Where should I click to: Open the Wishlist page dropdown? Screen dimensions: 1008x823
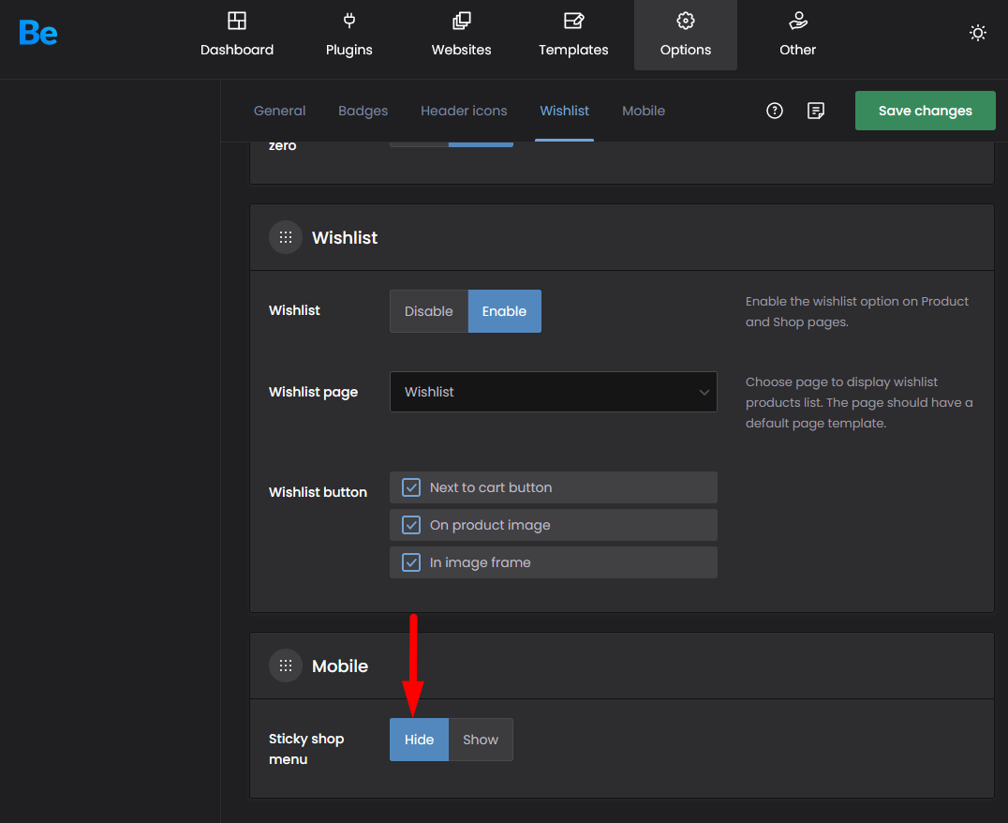click(x=554, y=392)
